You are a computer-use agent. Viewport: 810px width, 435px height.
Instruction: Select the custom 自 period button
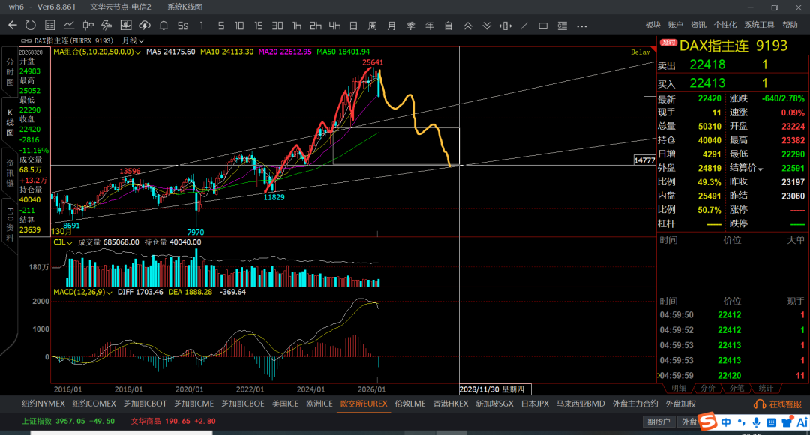tap(448, 25)
